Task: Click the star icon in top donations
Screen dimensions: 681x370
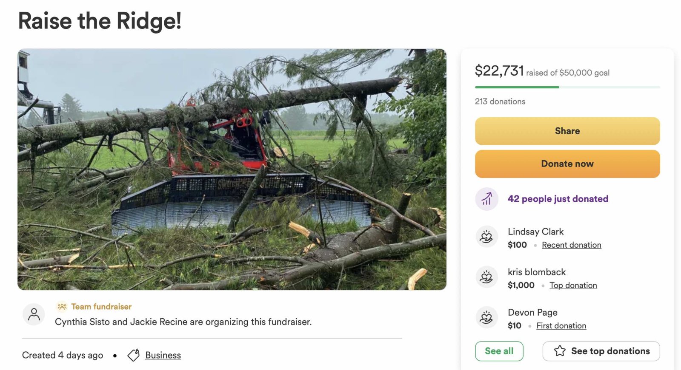Action: tap(560, 351)
